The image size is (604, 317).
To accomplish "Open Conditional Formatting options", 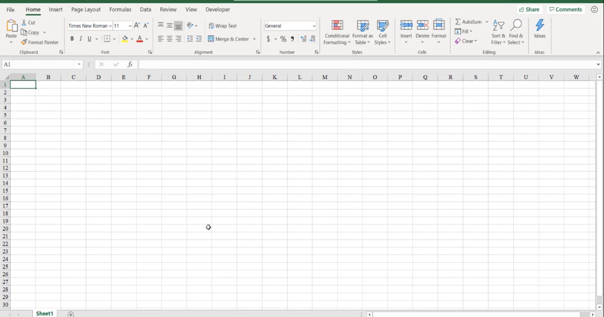I will [x=336, y=32].
